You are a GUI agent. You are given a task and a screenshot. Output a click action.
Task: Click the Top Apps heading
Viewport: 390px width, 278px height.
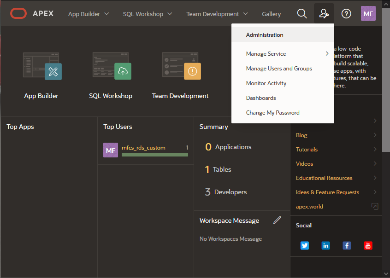click(x=20, y=127)
